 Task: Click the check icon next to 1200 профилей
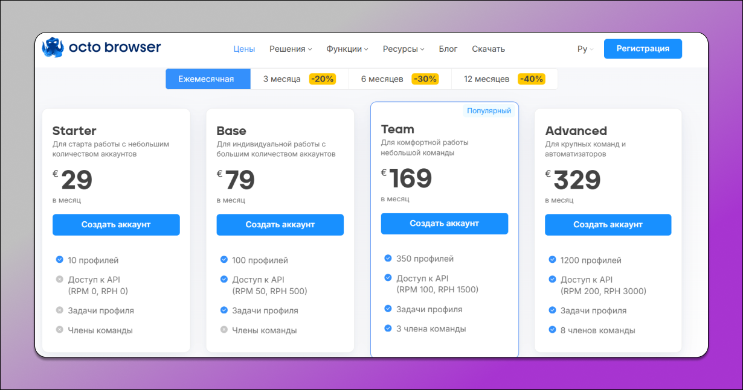tap(552, 260)
